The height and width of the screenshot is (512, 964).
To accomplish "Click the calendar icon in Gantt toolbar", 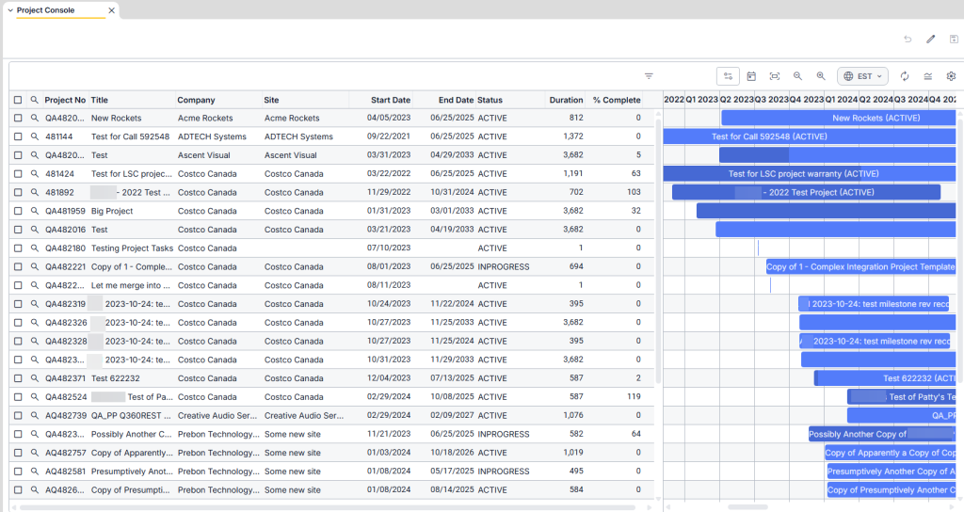I will [x=751, y=76].
